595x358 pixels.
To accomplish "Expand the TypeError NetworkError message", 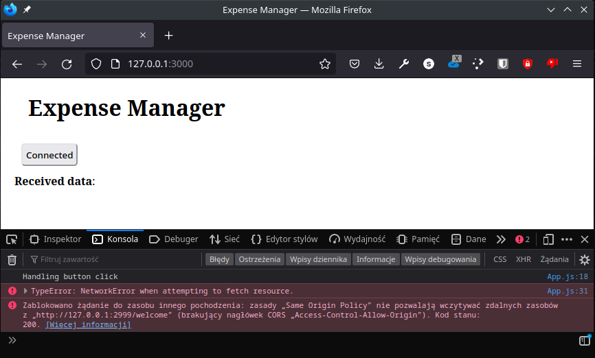I will (25, 291).
